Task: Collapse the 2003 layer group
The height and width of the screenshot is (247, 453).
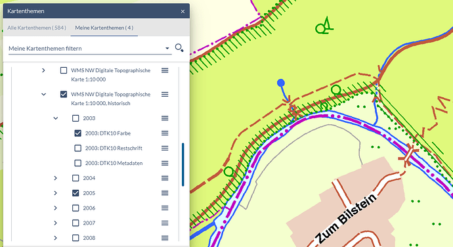Action: coord(55,118)
